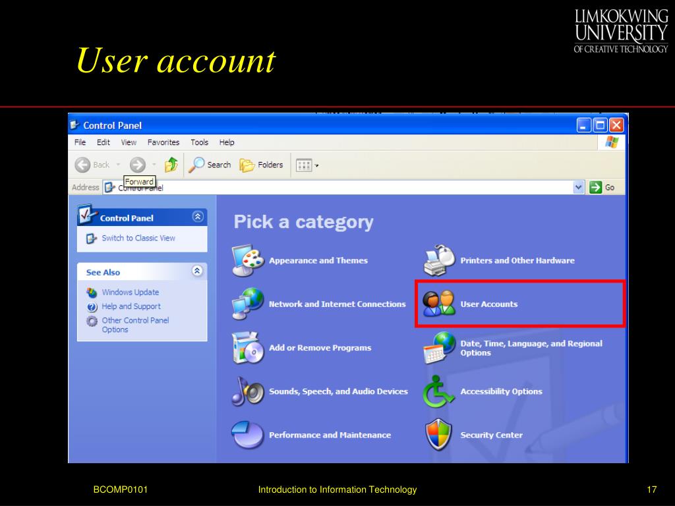
Task: Select Printers and Other Hardware link
Action: tap(517, 260)
